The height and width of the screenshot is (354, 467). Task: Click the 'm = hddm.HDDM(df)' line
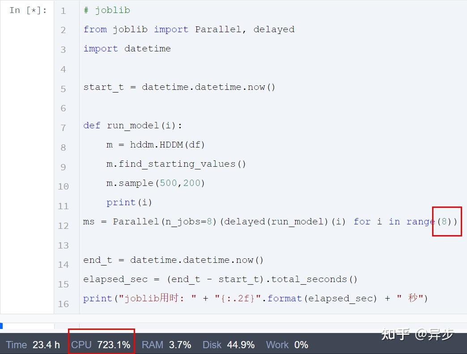(156, 145)
